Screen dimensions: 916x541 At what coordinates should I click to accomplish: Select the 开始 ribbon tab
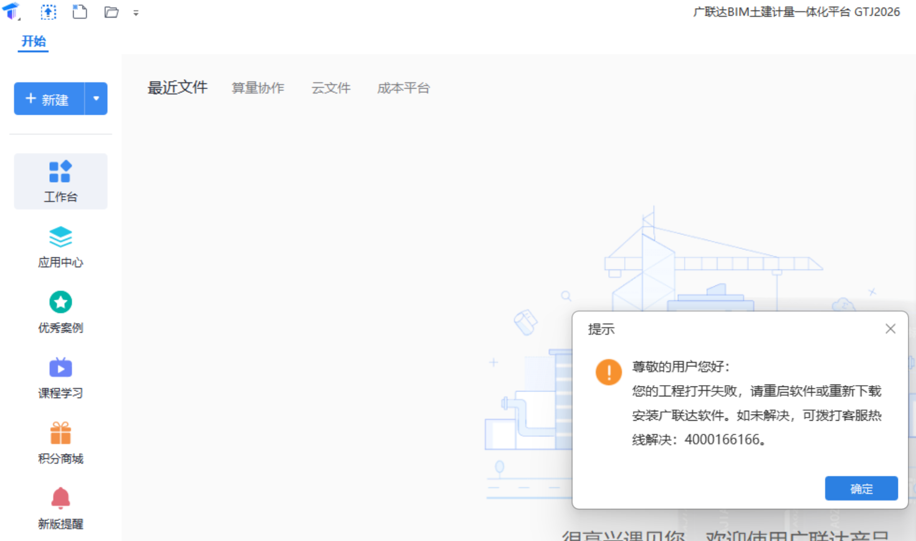pos(34,41)
